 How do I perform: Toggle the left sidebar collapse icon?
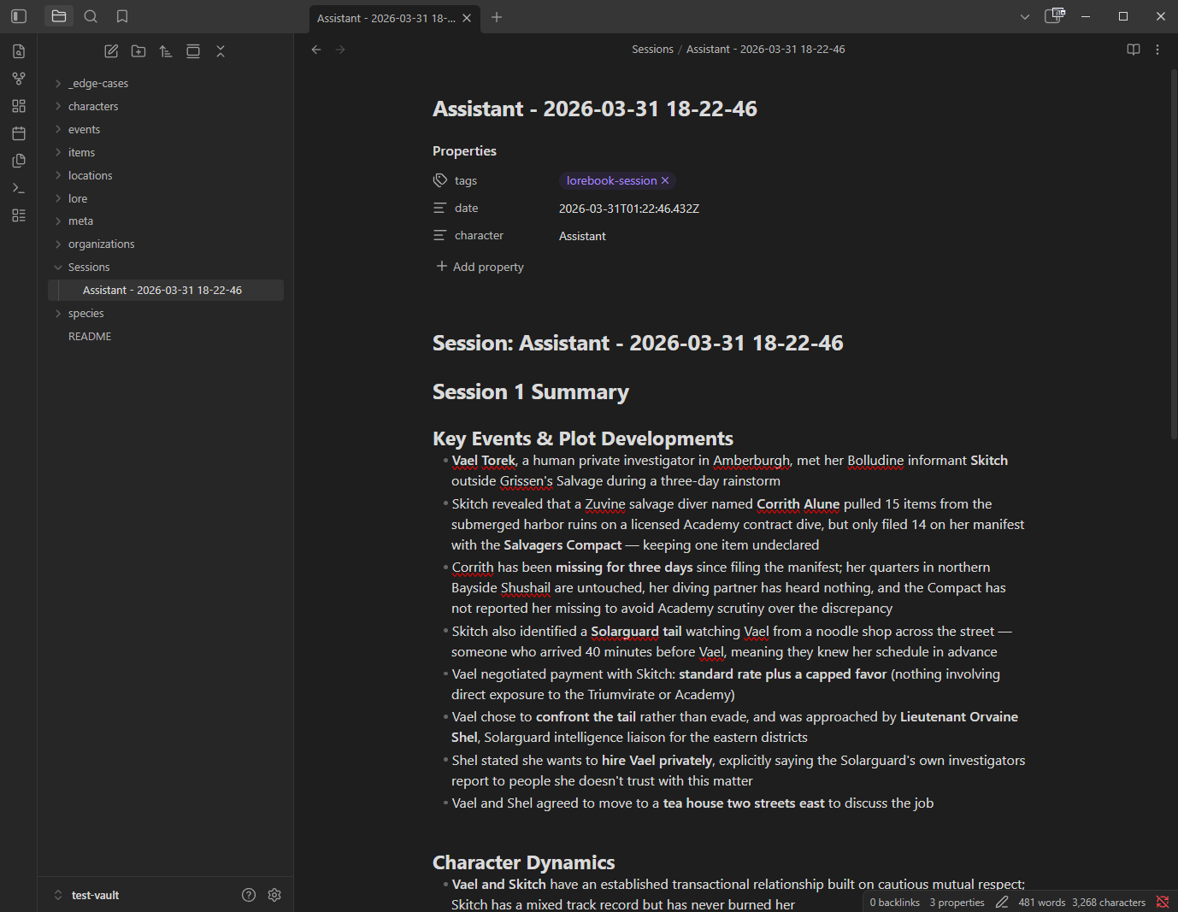(x=19, y=16)
